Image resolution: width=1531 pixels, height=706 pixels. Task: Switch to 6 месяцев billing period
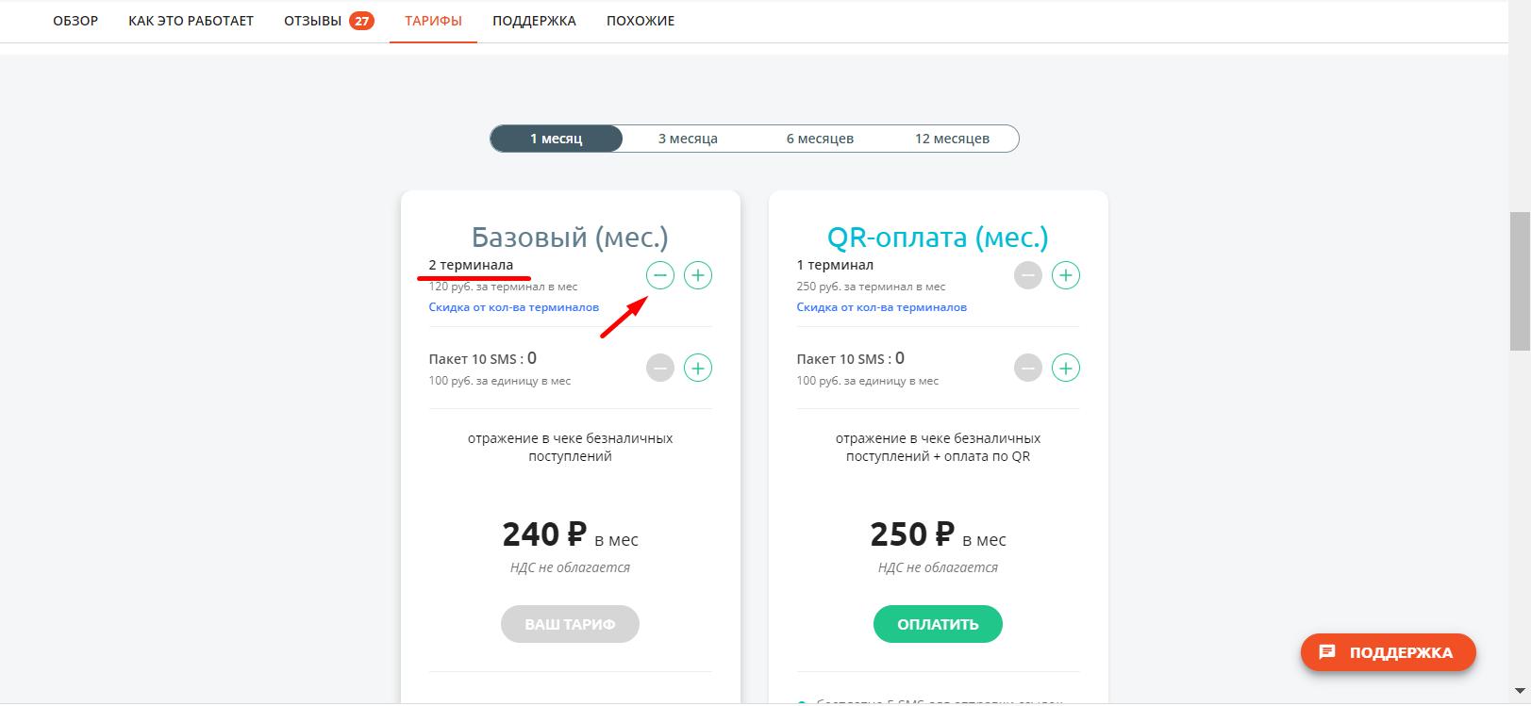[x=820, y=139]
